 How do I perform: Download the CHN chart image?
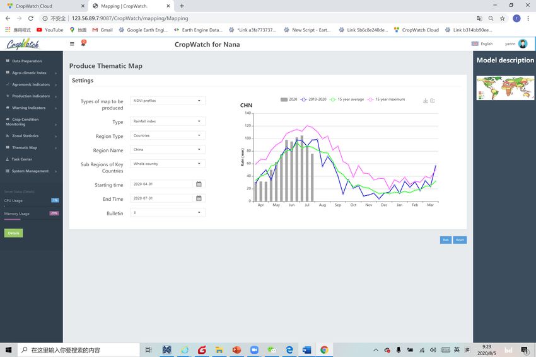425,101
